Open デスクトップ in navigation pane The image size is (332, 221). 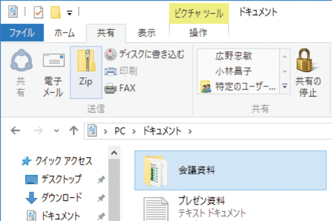(x=53, y=179)
